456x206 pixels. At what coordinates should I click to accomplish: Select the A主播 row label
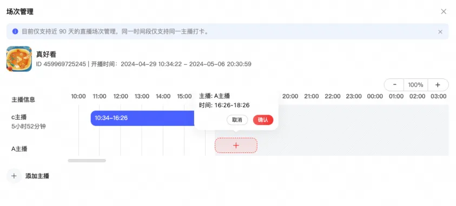point(19,149)
